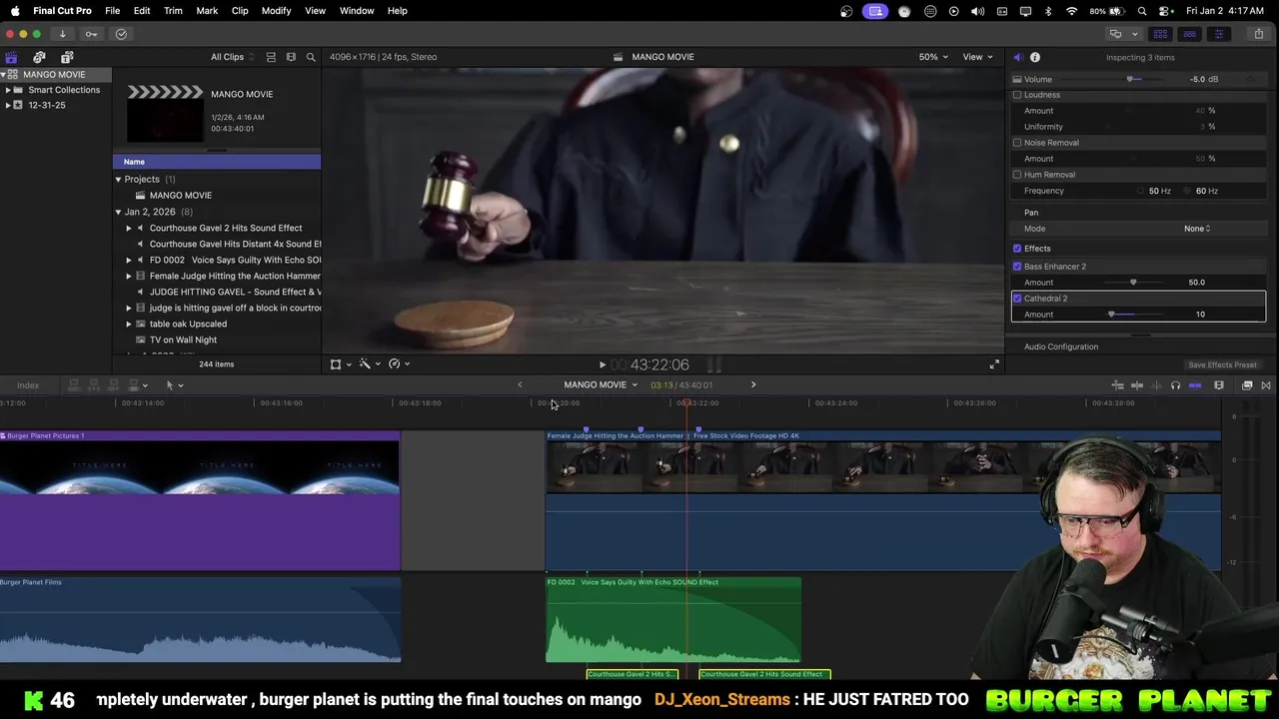Open the Trim menu

click(x=173, y=10)
